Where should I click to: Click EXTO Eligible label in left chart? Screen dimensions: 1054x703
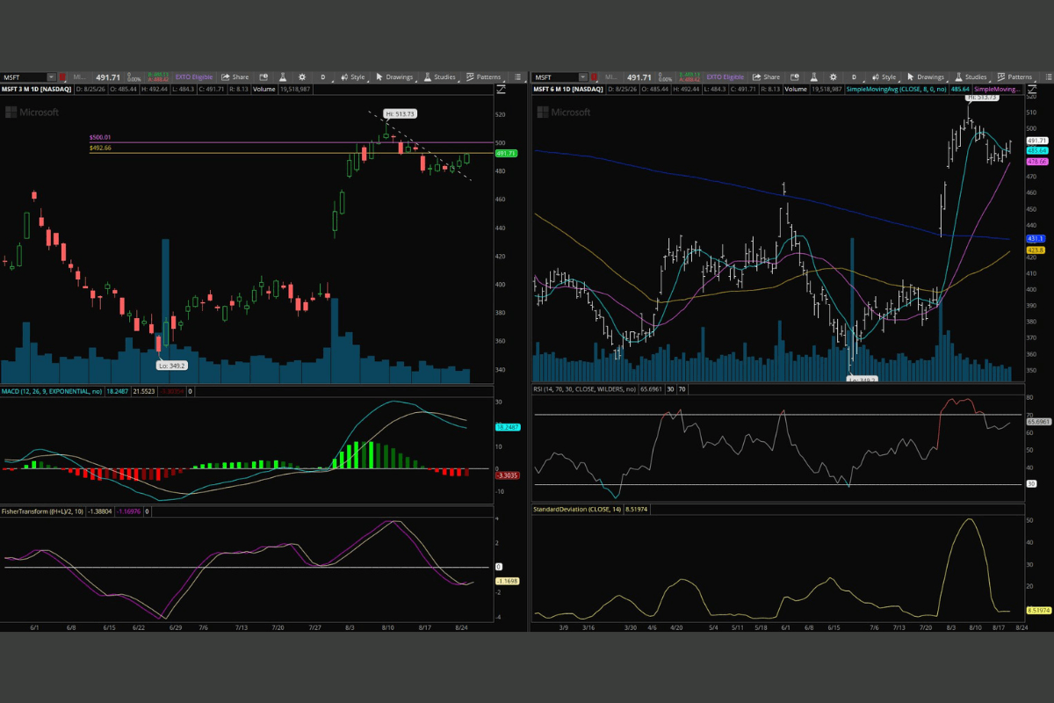point(194,77)
